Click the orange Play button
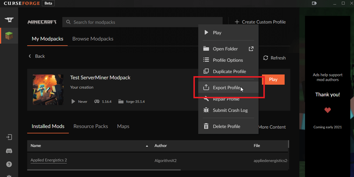 click(x=273, y=79)
